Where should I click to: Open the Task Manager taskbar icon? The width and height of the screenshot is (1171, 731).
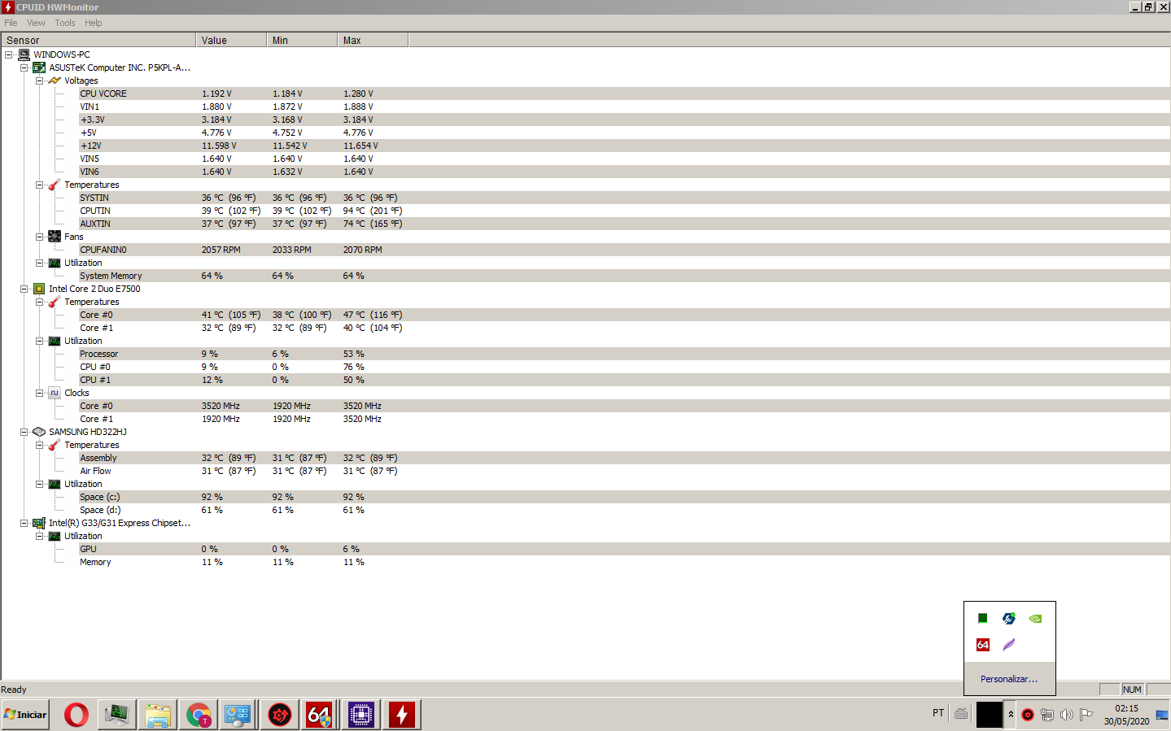117,715
